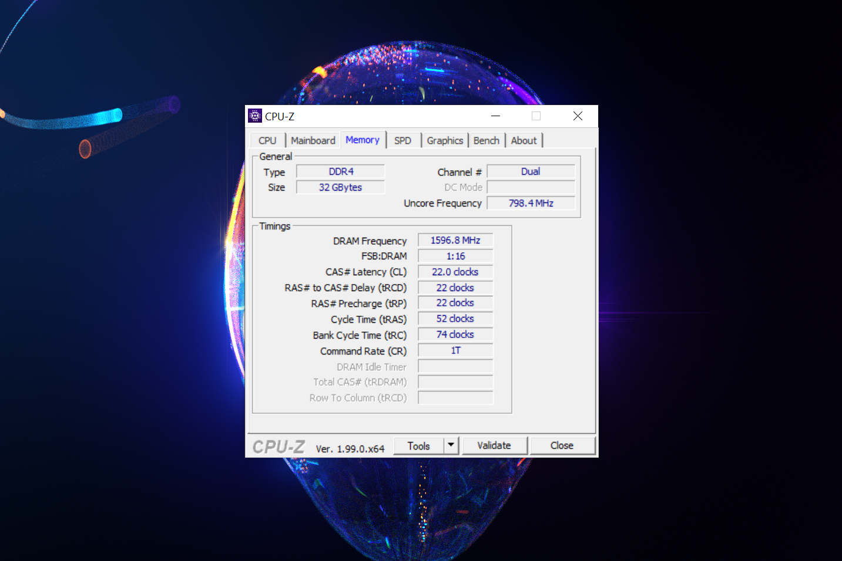The image size is (842, 561).
Task: Click the empty DRAM Idle Timer field
Action: (455, 366)
